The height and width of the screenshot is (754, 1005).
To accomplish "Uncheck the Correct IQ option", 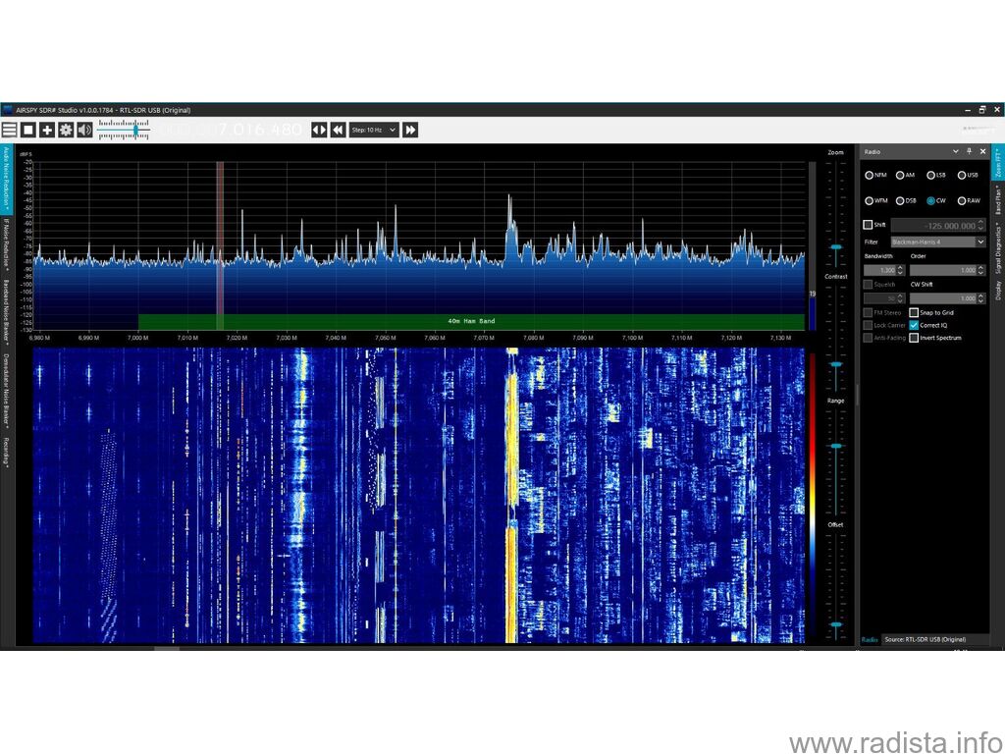I will tap(914, 325).
